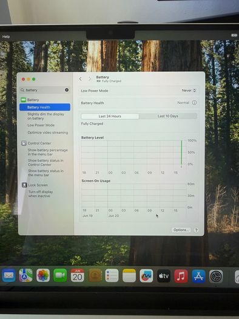Select Battery Health sidebar result
Image resolution: width=239 pixels, height=319 pixels.
[45, 107]
